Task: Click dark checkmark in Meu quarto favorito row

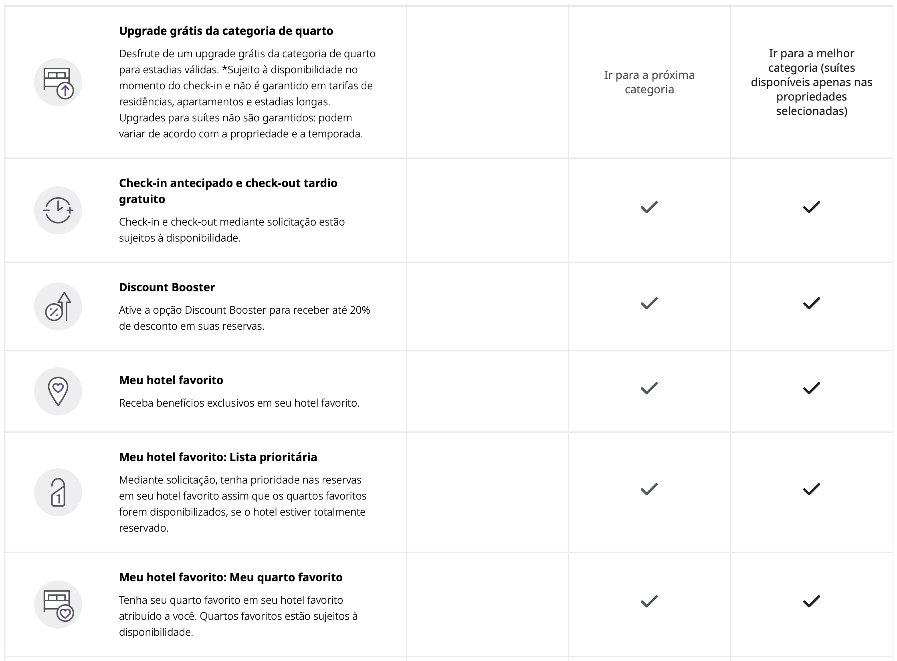Action: click(811, 601)
